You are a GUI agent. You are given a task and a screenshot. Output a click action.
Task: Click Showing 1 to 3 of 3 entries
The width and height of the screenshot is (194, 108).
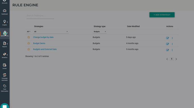(37, 56)
